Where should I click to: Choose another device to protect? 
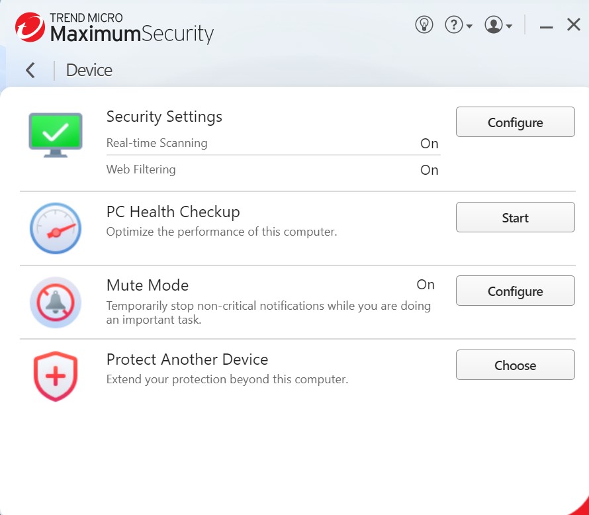515,365
